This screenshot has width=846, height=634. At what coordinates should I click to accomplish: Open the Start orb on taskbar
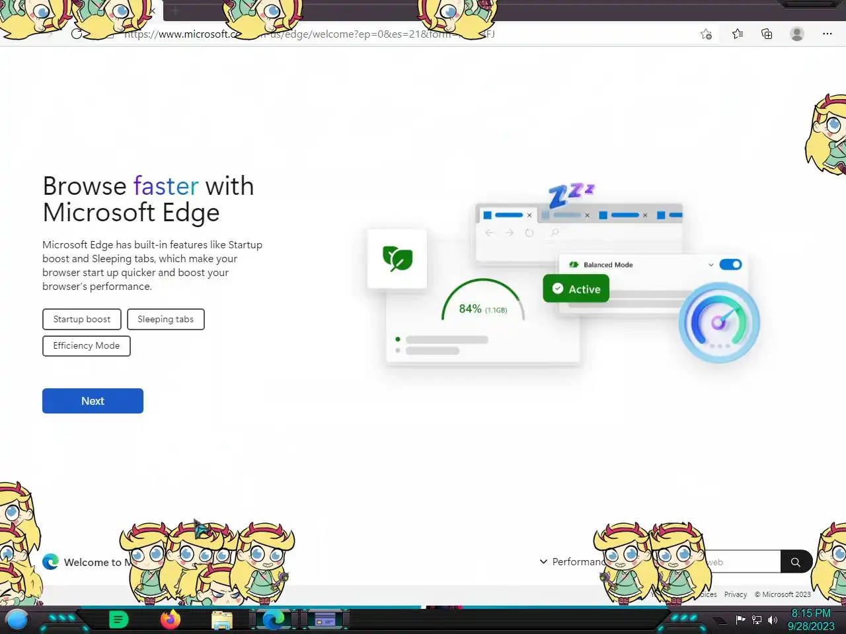pos(17,620)
